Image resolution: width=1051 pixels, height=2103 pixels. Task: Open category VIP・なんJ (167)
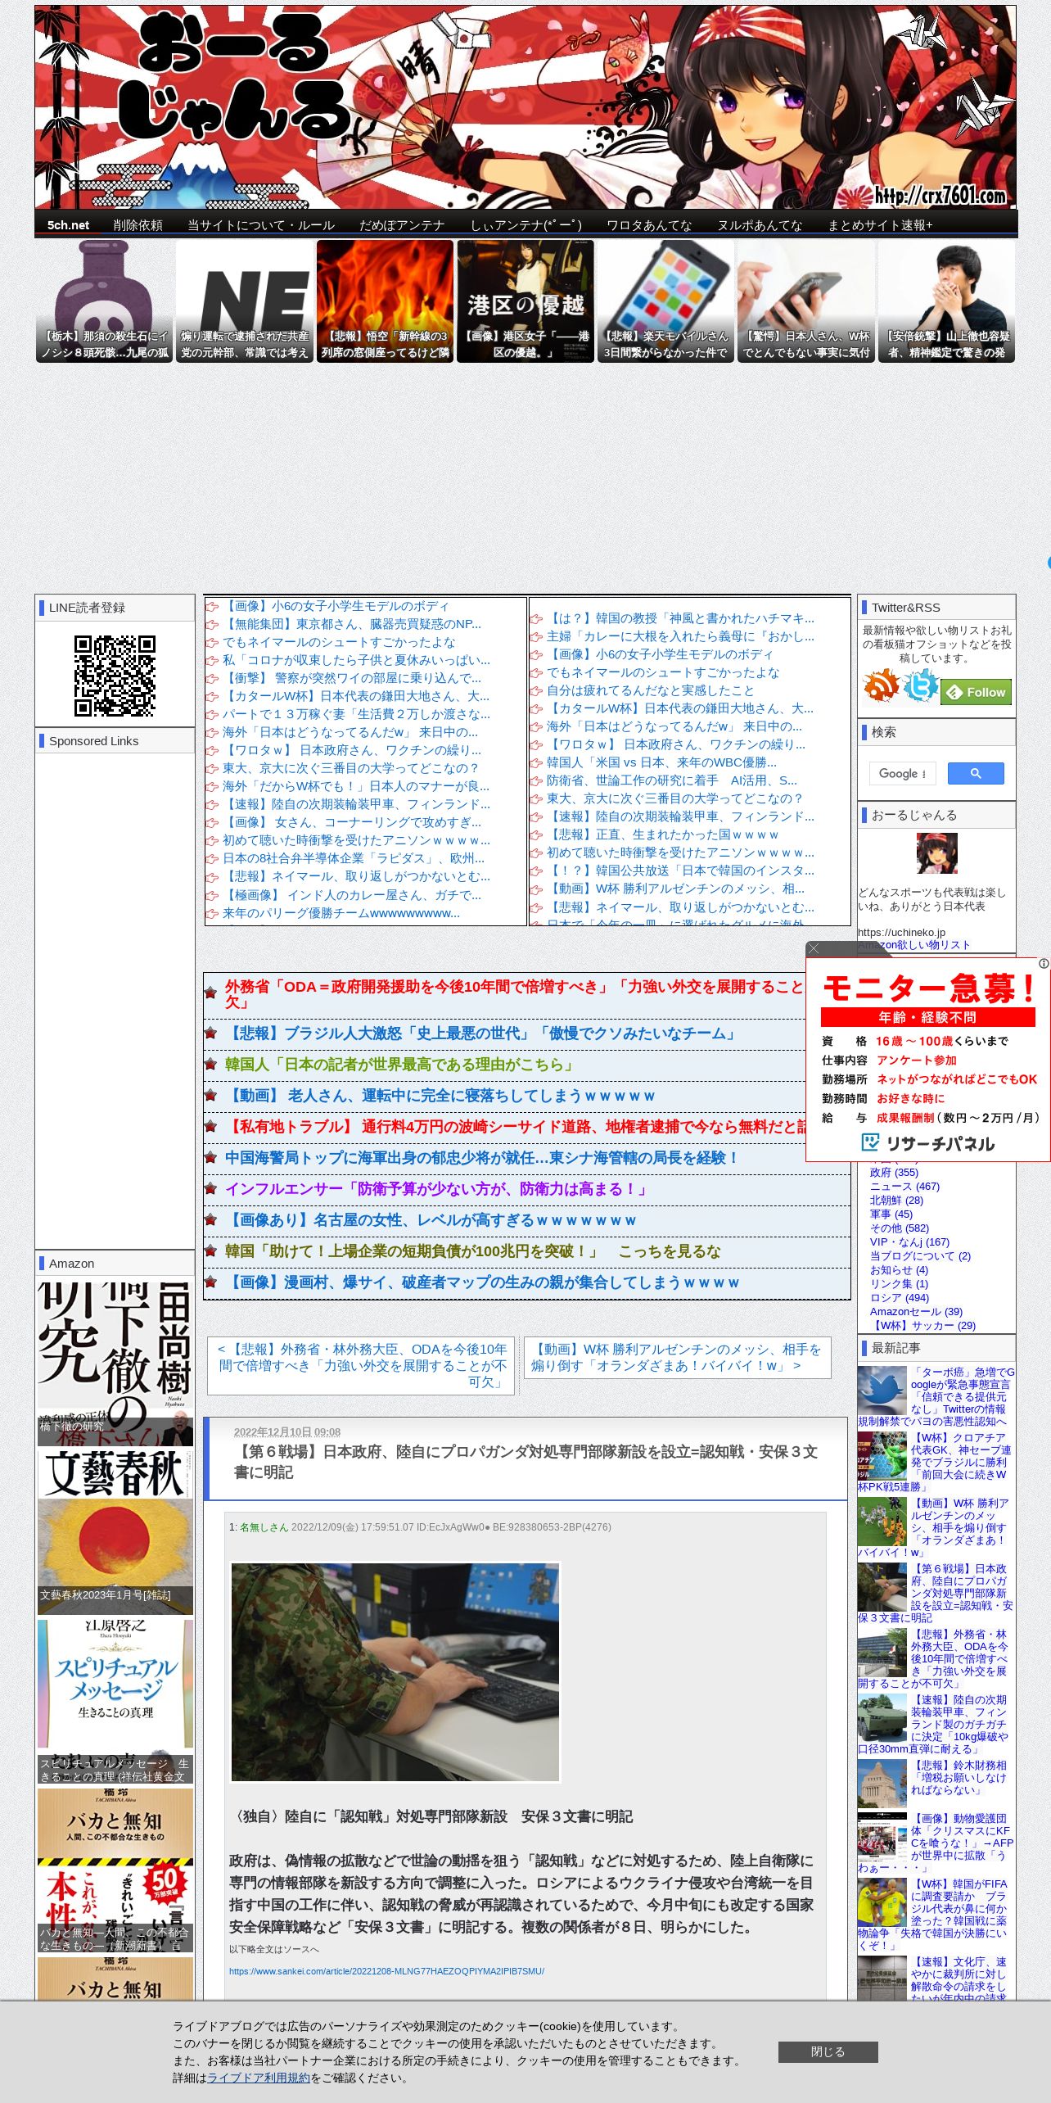coord(909,1242)
